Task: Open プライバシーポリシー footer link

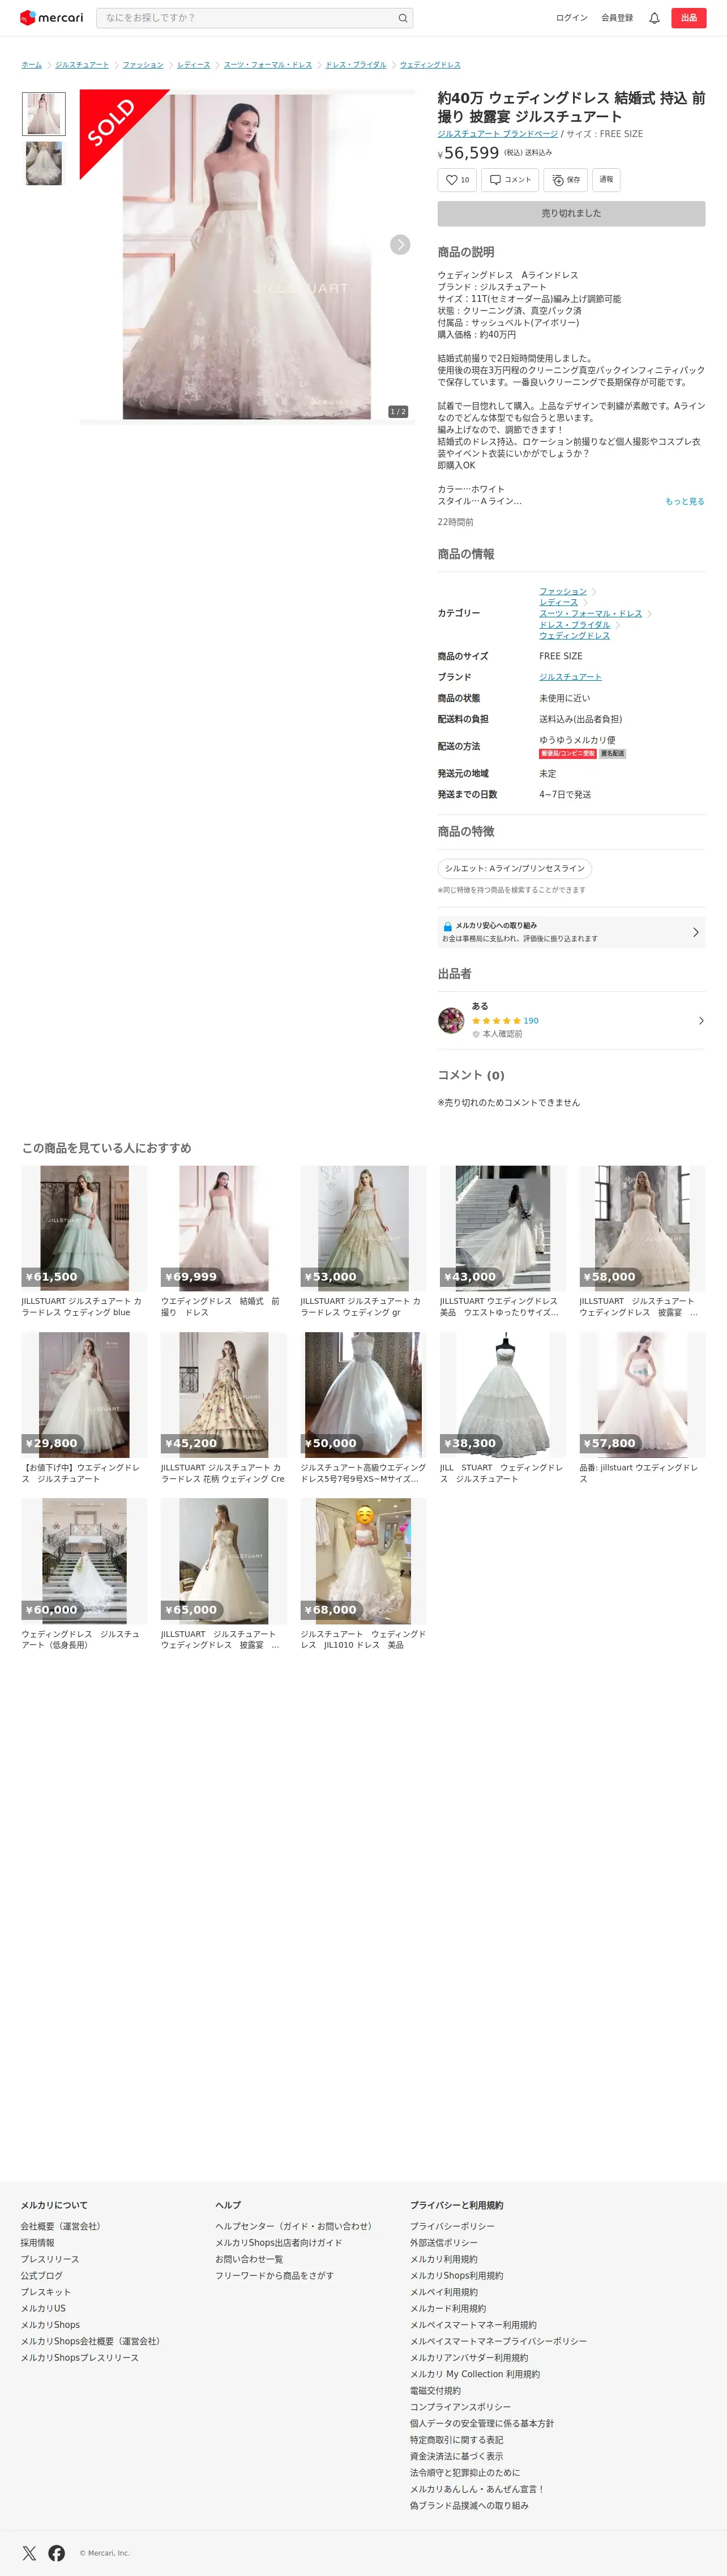Action: 452,2226
